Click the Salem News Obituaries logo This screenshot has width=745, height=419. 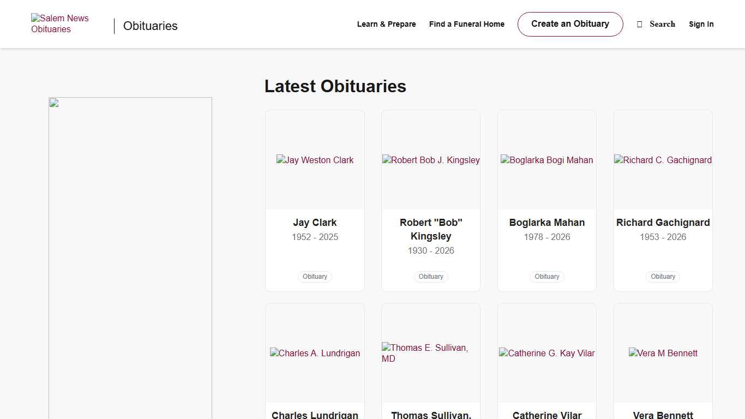[x=59, y=24]
